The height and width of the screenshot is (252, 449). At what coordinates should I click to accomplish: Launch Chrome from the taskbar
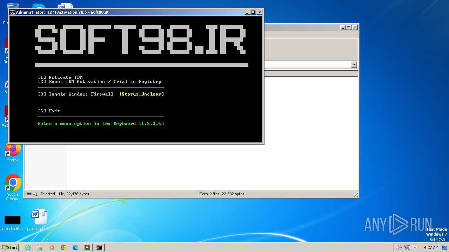[x=63, y=247]
